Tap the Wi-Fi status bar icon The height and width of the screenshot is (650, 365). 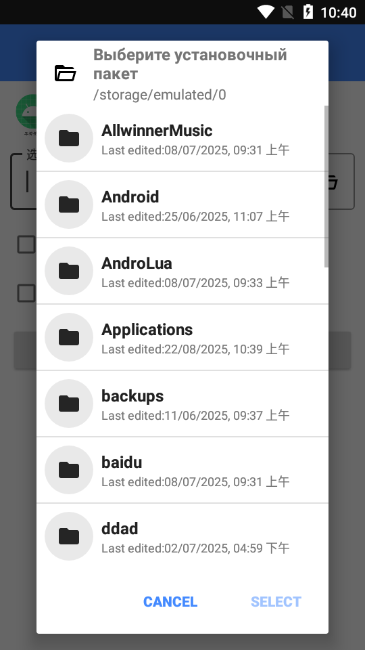(x=266, y=12)
